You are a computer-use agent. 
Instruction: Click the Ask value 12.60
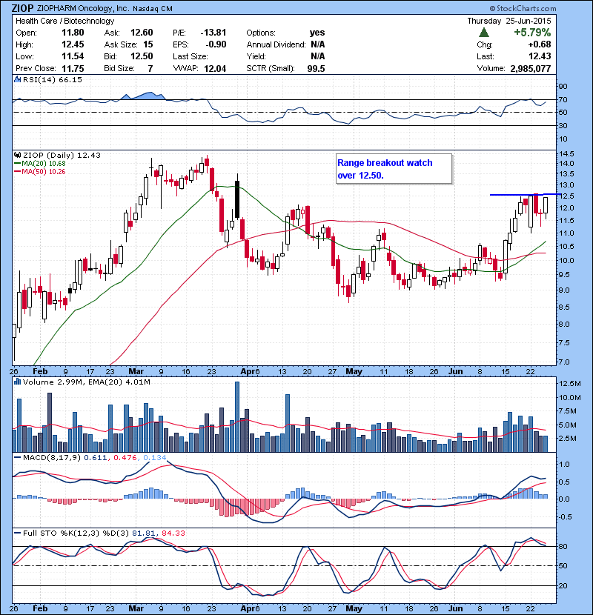[142, 33]
